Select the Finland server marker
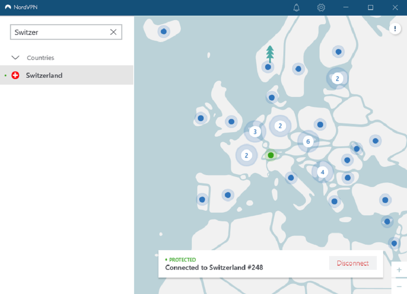 pyautogui.click(x=338, y=52)
